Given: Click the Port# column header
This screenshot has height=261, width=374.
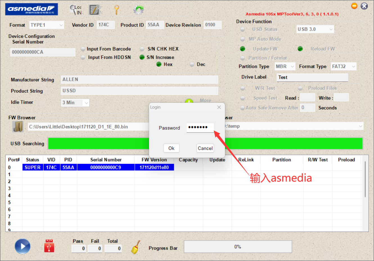Looking at the screenshot, I should [x=14, y=160].
